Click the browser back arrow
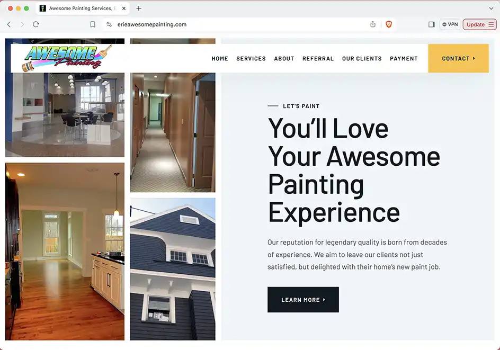This screenshot has width=500, height=350. point(9,24)
